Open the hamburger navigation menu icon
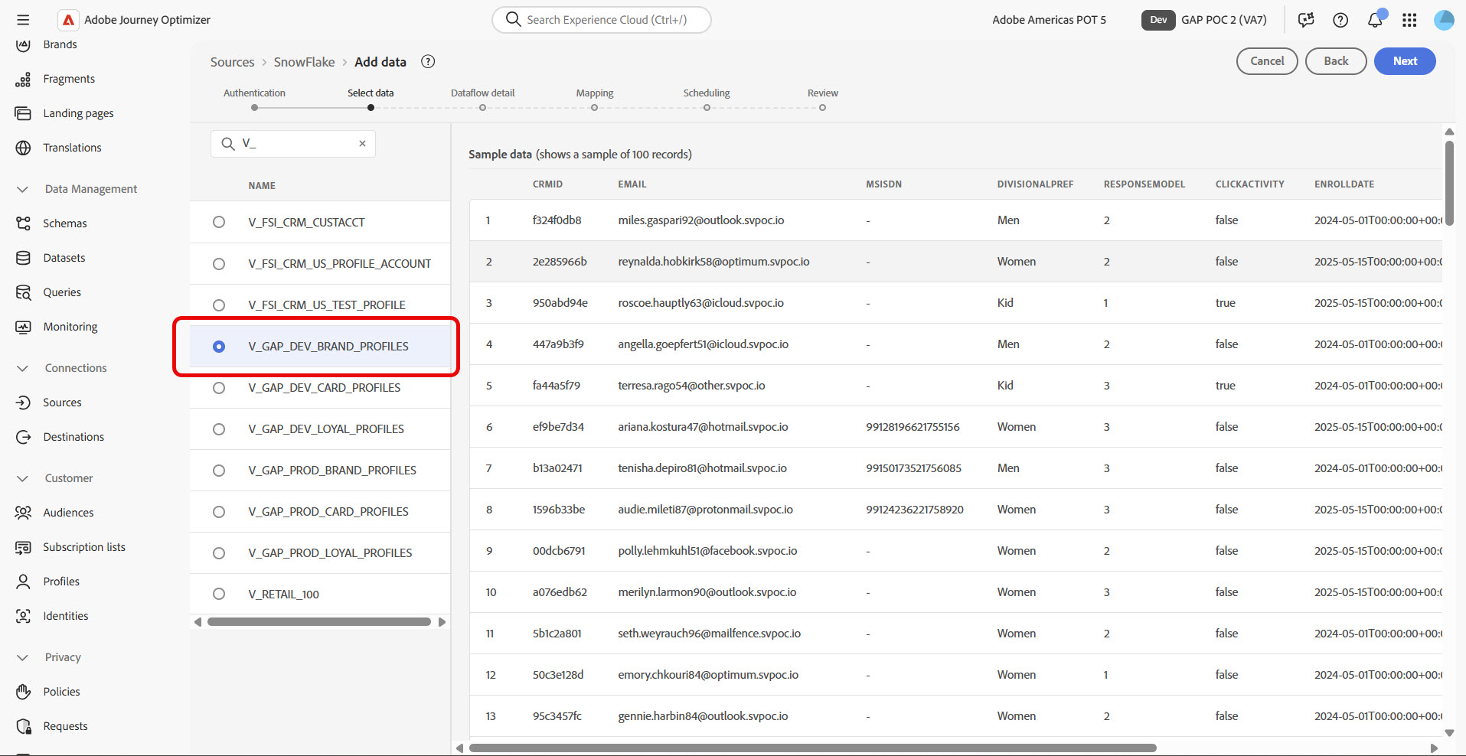The width and height of the screenshot is (1466, 756). click(x=23, y=20)
